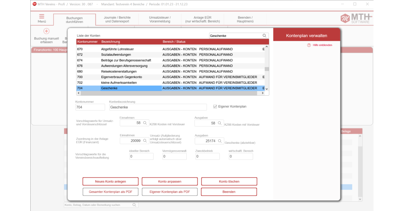Click scroll down arrow of account list
The image size is (404, 211).
click(267, 89)
